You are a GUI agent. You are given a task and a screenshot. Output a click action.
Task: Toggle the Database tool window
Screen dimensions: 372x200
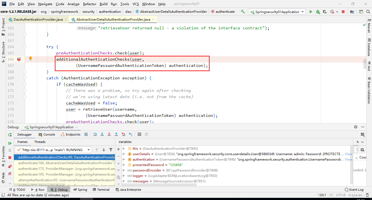coord(369,47)
